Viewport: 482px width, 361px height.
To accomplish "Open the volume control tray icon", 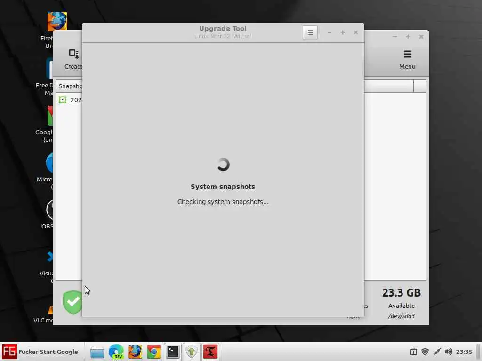I will pos(448,352).
